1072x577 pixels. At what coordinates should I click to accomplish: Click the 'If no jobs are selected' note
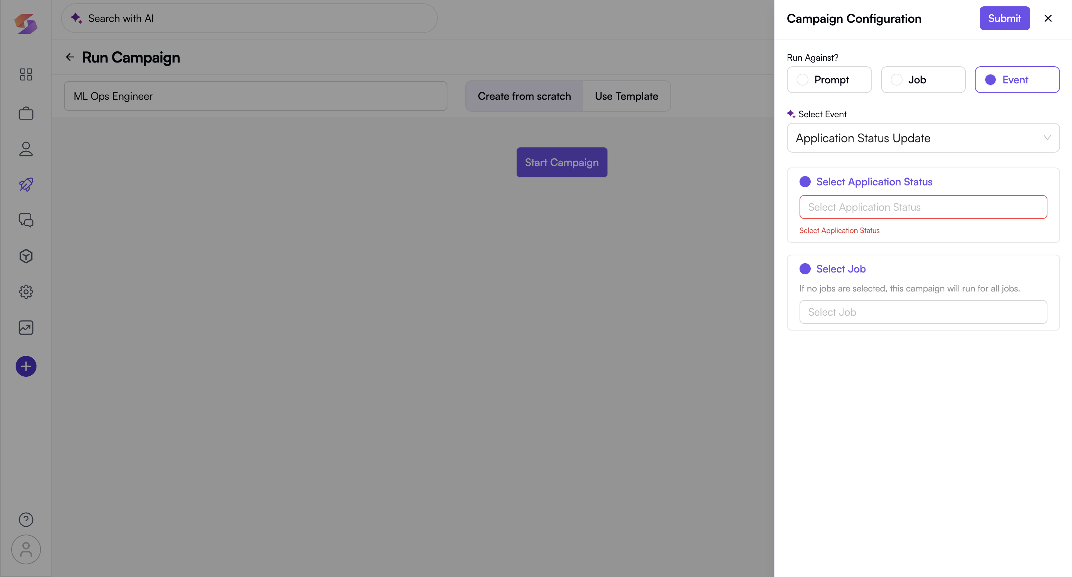pyautogui.click(x=909, y=288)
